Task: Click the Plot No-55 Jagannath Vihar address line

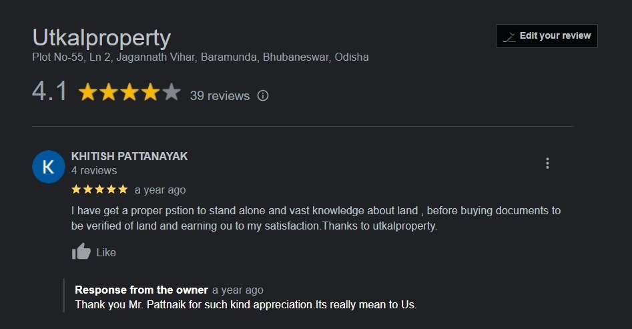Action: (200, 57)
